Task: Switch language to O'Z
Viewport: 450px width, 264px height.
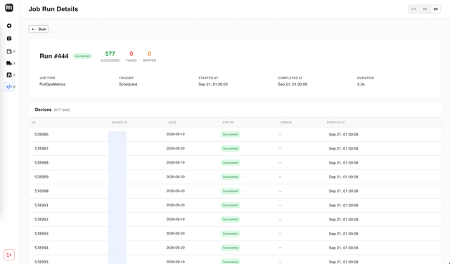Action: 414,9
